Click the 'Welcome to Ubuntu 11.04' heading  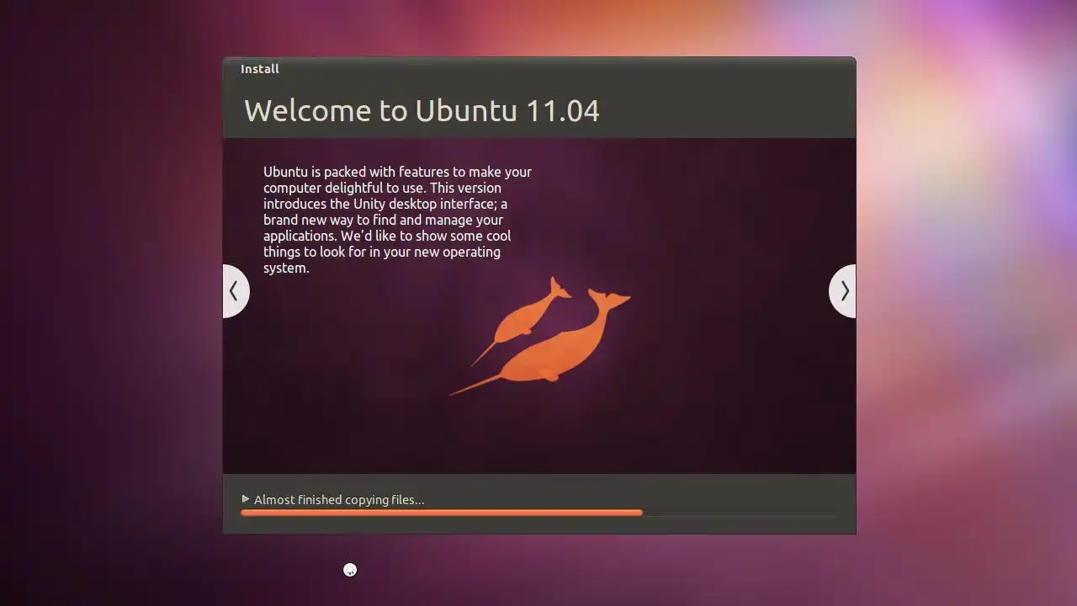422,111
